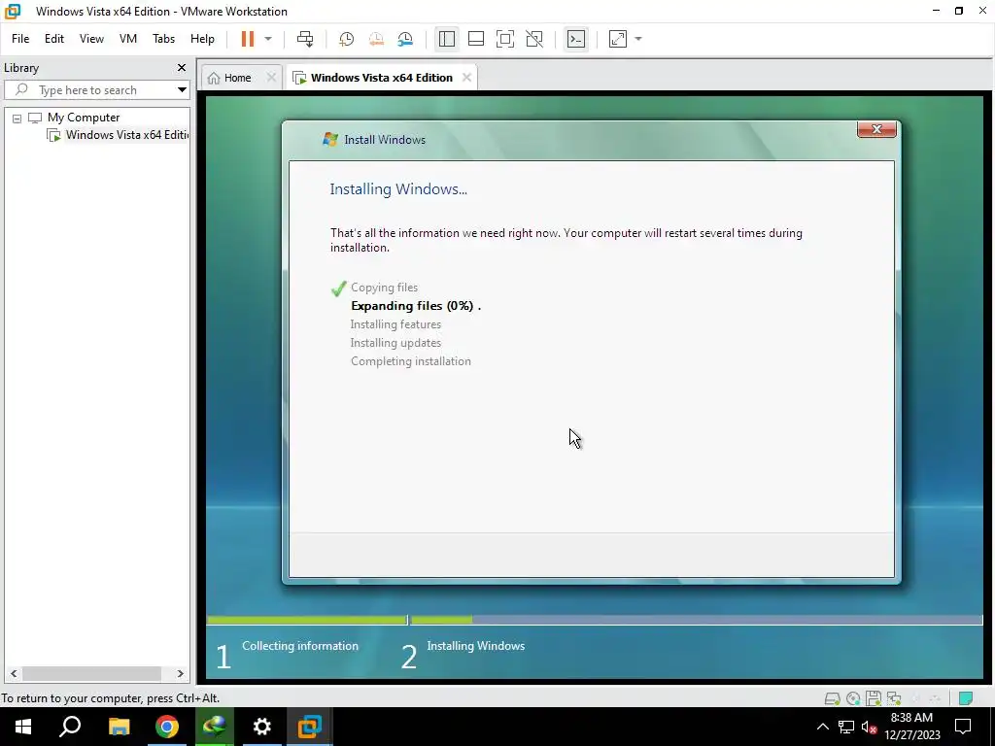995x746 pixels.
Task: Click the green checkmark beside Copying files
Action: 338,288
